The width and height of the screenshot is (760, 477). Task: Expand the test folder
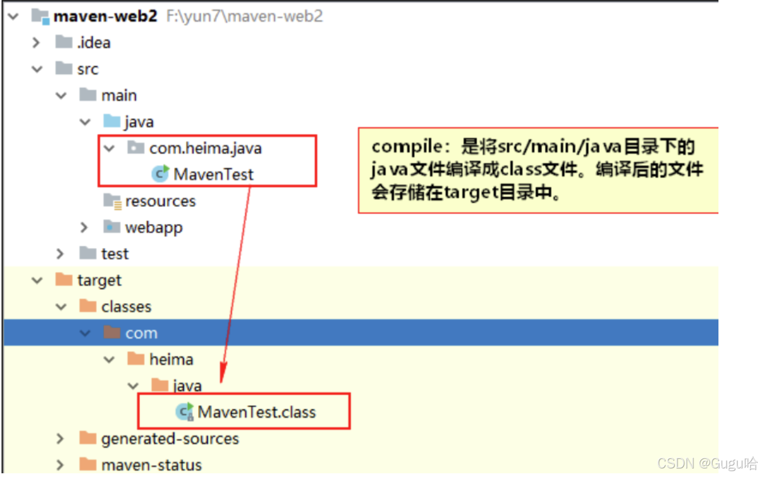click(x=60, y=254)
